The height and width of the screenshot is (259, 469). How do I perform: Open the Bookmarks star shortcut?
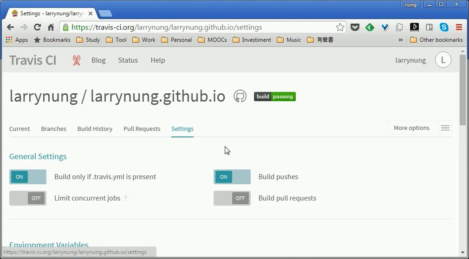click(x=52, y=40)
